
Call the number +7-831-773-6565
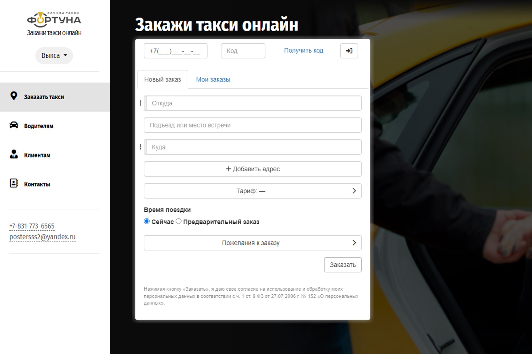coord(32,226)
